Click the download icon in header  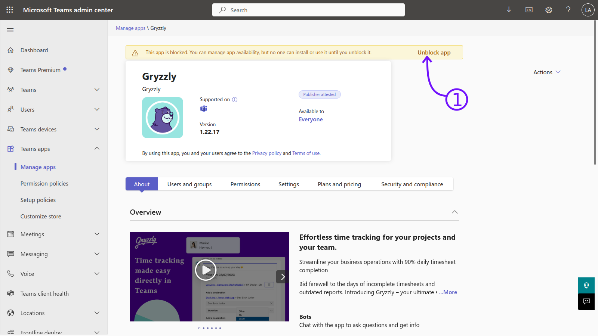509,10
